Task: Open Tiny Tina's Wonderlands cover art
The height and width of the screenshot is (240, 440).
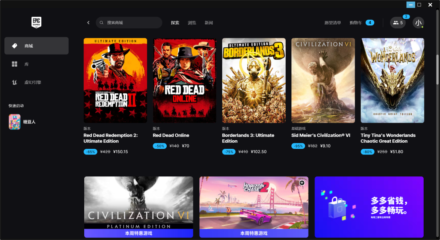Action: point(392,80)
